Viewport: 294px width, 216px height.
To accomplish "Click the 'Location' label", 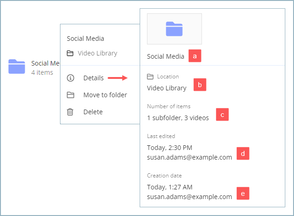I will point(168,77).
